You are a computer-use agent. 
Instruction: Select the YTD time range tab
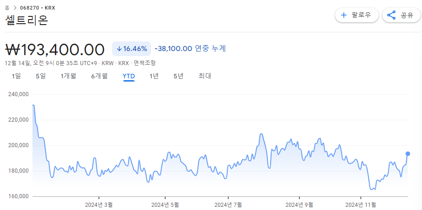128,77
